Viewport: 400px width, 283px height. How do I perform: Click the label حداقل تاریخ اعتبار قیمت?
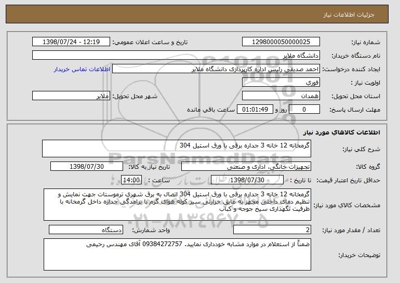348,180
